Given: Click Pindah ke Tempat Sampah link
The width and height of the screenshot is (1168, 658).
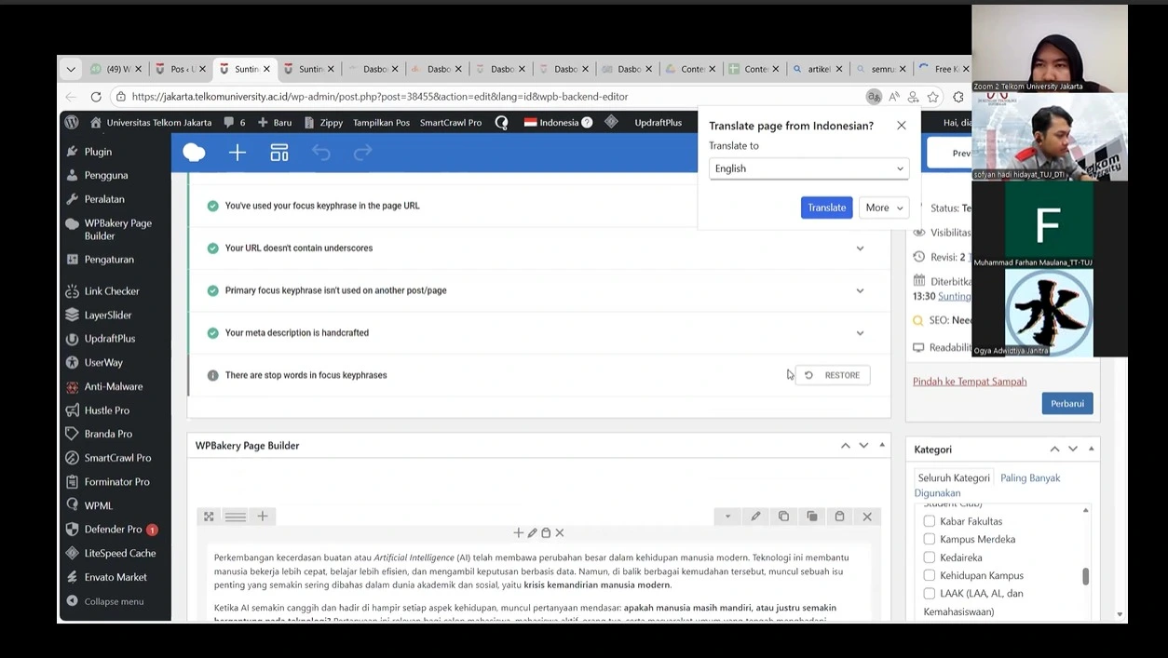Looking at the screenshot, I should coord(970,382).
